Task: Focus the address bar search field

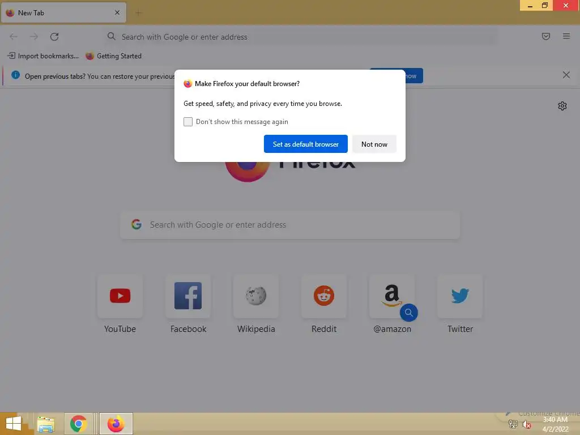Action: coord(300,37)
